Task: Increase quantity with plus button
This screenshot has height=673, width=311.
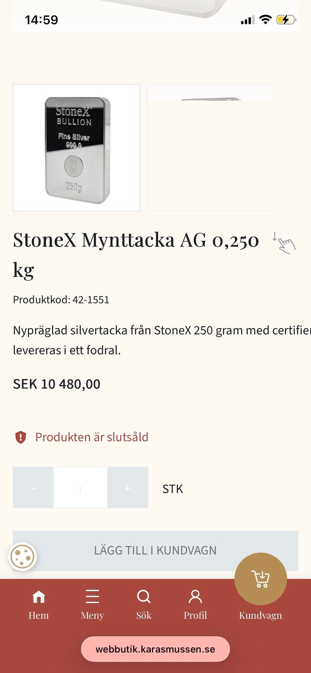Action: [x=128, y=488]
